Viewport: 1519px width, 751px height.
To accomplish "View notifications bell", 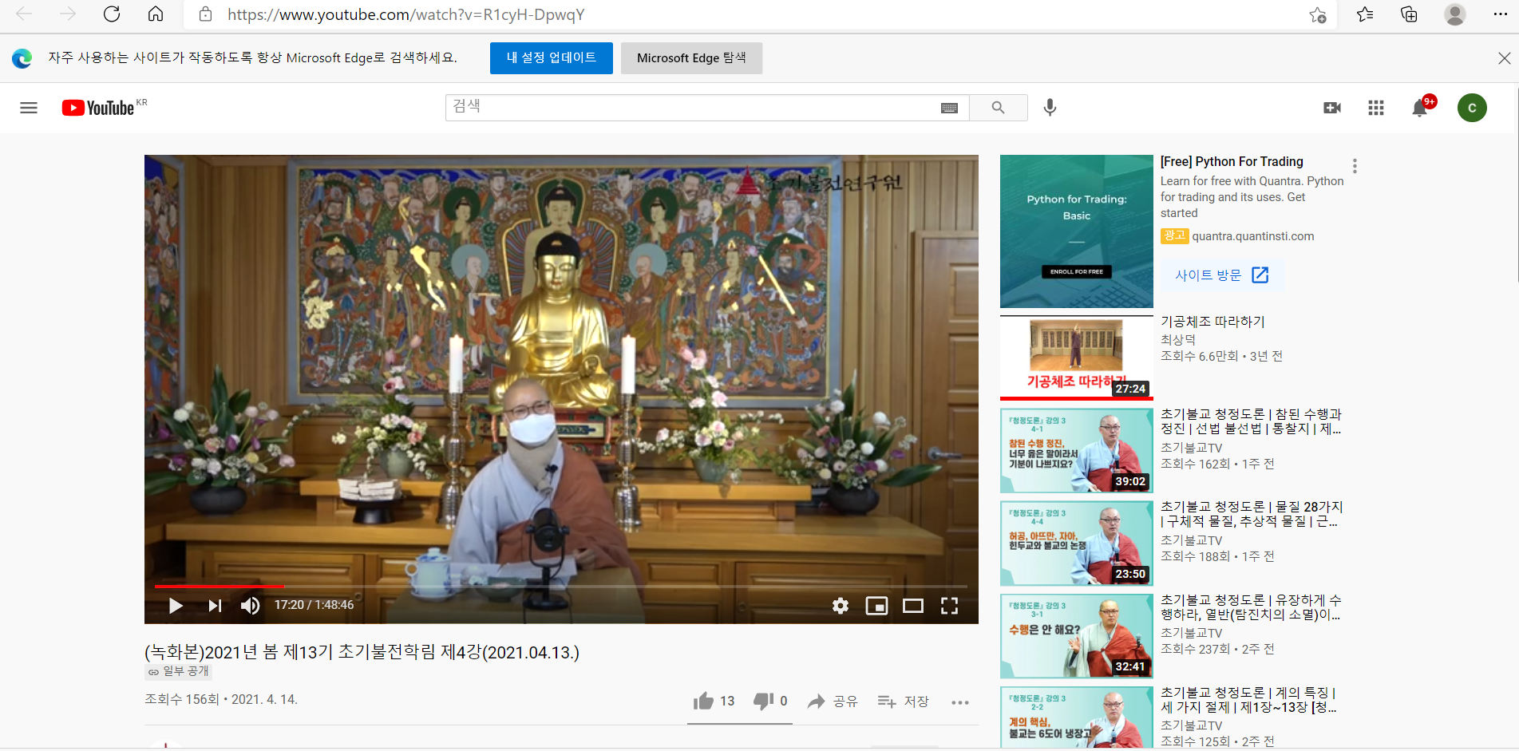I will tap(1420, 108).
